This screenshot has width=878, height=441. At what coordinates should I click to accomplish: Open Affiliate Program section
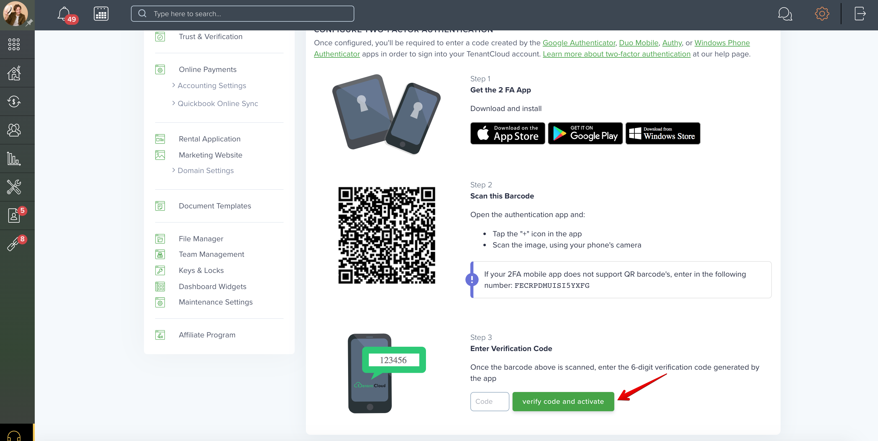207,335
